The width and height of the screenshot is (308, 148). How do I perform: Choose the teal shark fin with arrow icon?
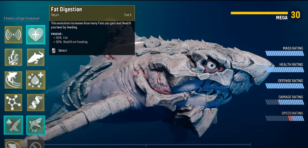tap(13, 125)
